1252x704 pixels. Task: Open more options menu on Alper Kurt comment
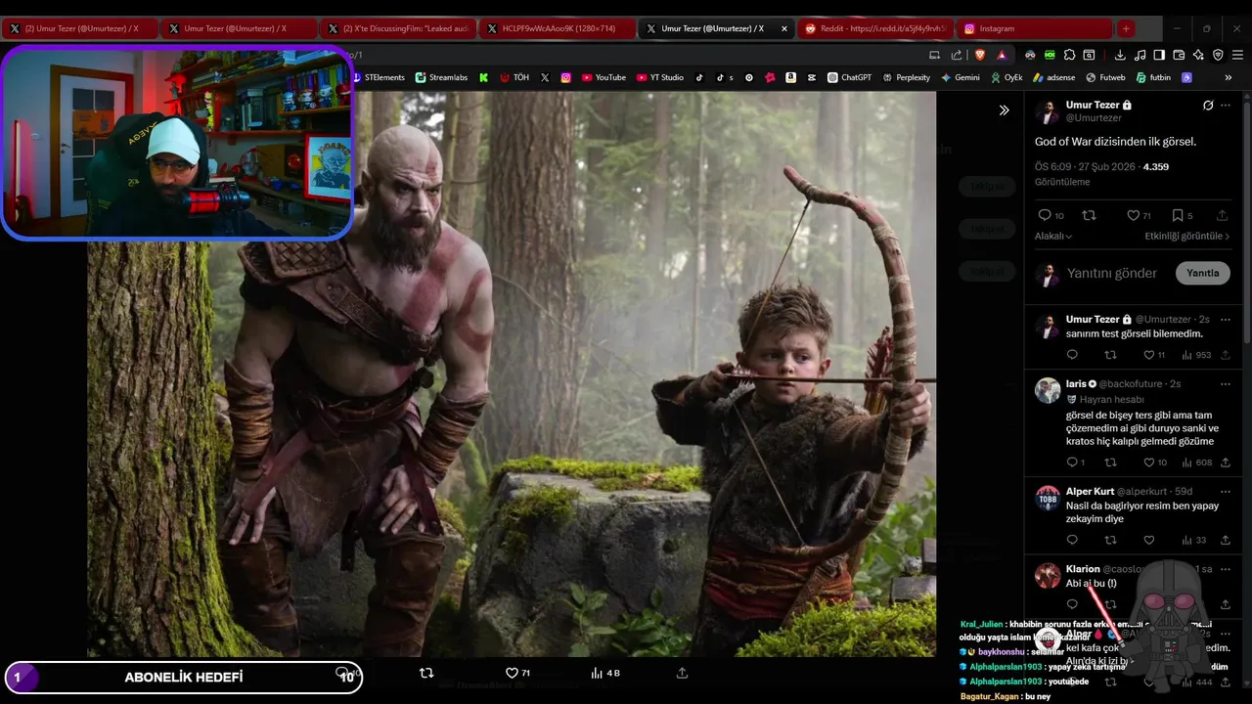click(x=1226, y=492)
